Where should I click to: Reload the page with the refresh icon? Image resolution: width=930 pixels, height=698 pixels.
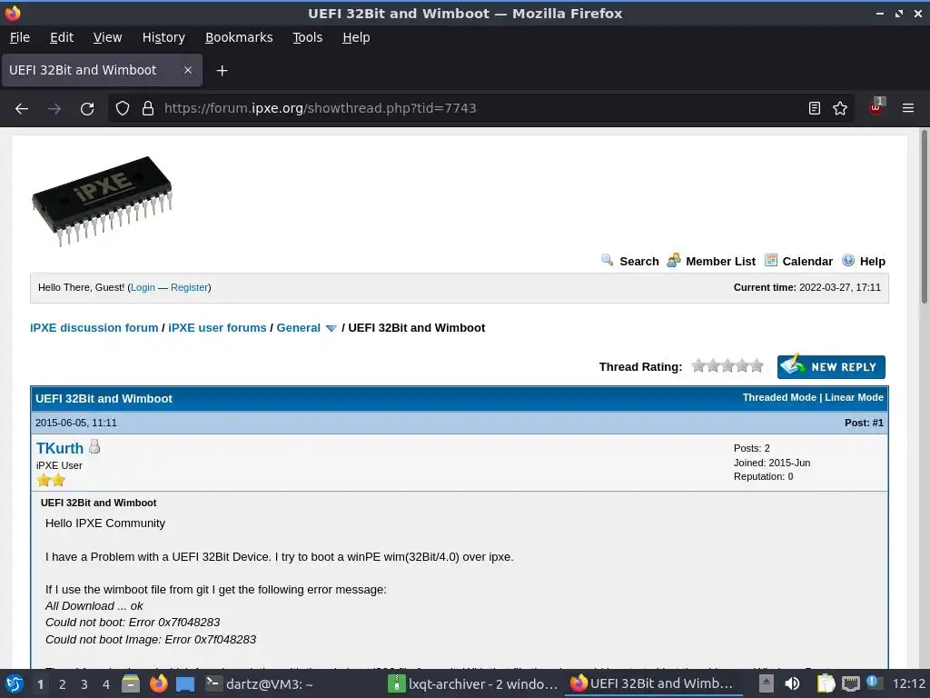[87, 109]
